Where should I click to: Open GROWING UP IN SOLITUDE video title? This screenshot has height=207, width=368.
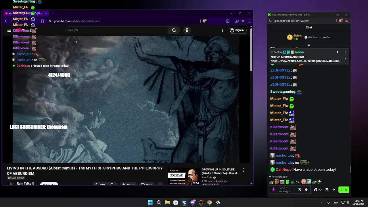221,171
